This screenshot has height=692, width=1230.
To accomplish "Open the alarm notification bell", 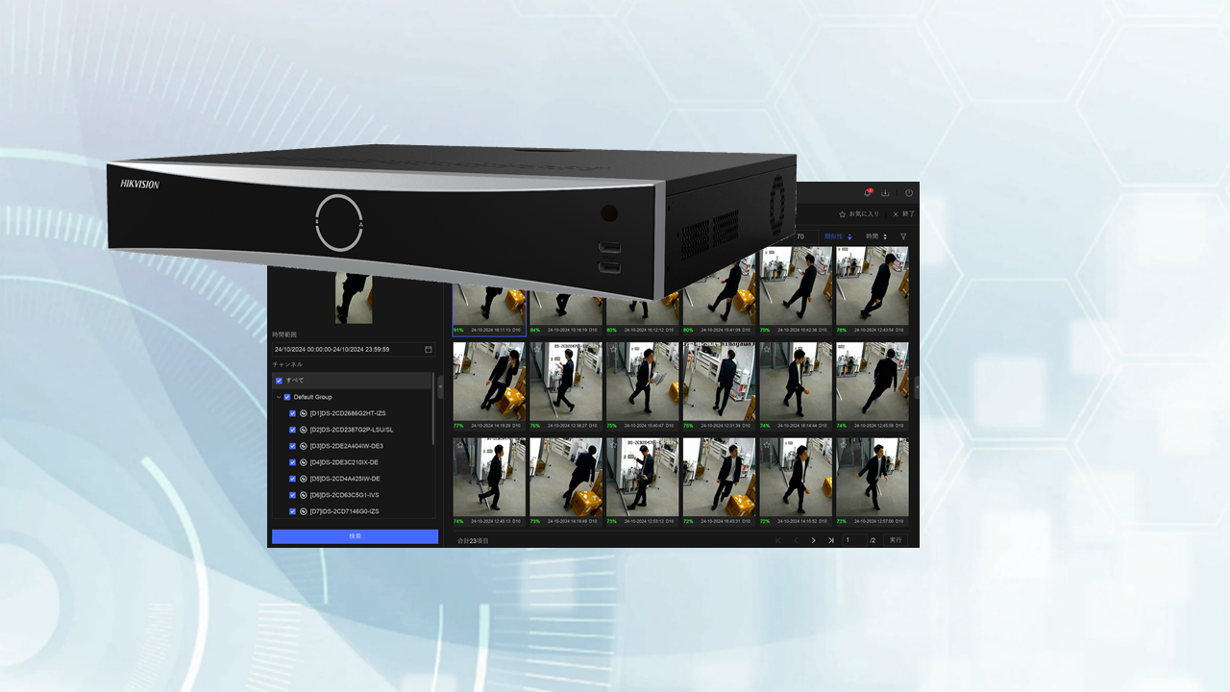I will click(867, 192).
